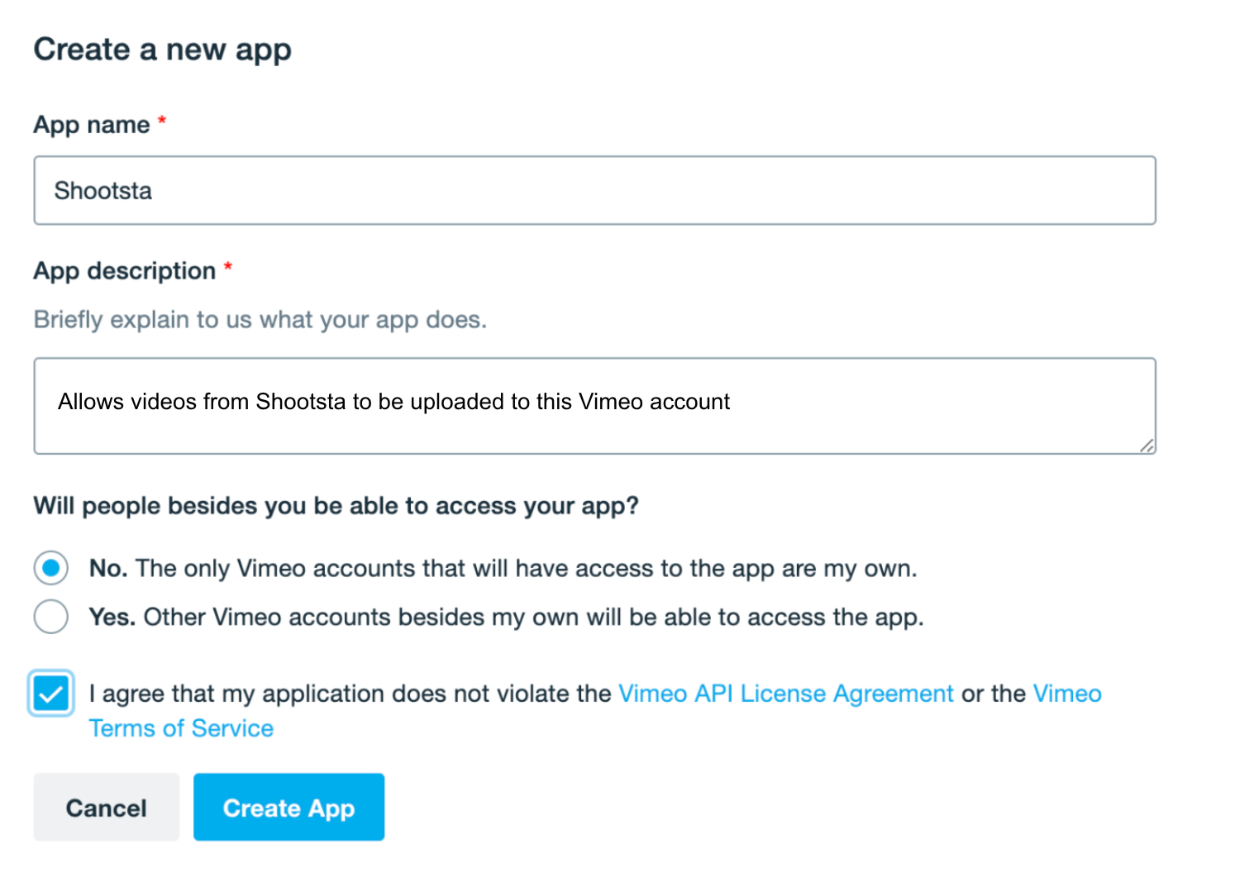Click the "Other Vimeo accounts besides my own" text
The height and width of the screenshot is (873, 1235).
point(533,618)
